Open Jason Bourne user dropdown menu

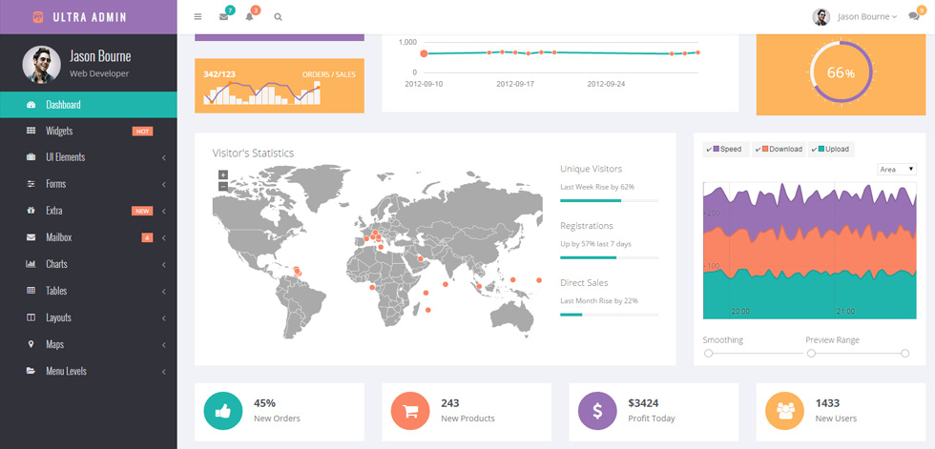(x=855, y=16)
